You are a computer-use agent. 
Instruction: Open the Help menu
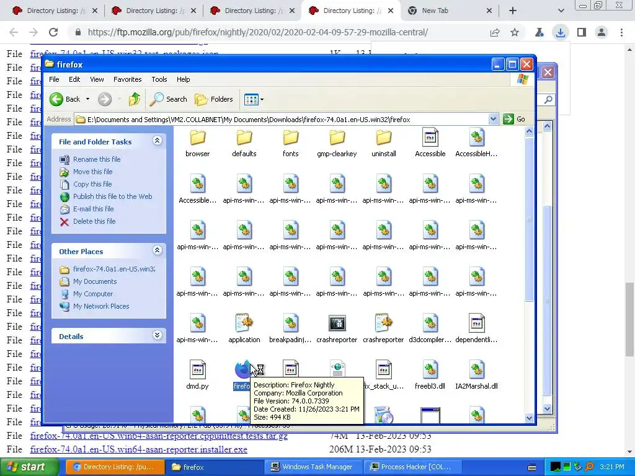pos(183,79)
